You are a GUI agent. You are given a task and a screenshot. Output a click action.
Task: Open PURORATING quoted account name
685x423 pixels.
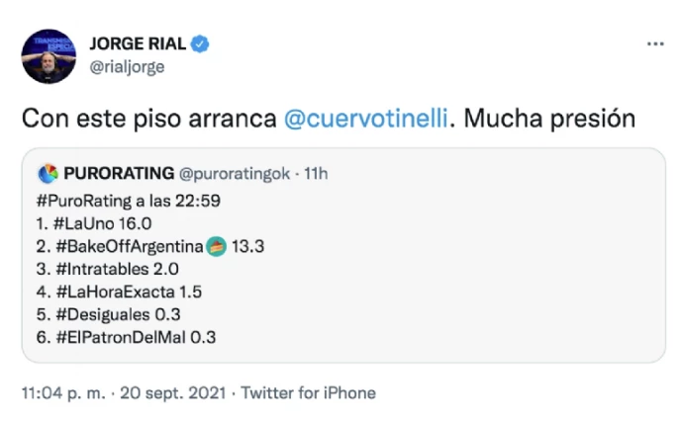point(119,174)
